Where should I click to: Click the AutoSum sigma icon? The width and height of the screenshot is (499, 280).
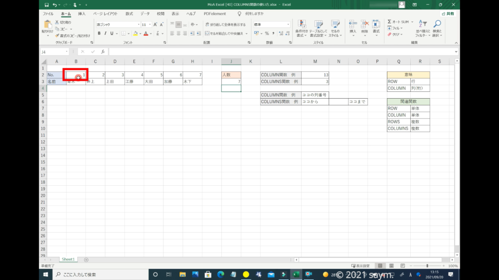pos(390,22)
